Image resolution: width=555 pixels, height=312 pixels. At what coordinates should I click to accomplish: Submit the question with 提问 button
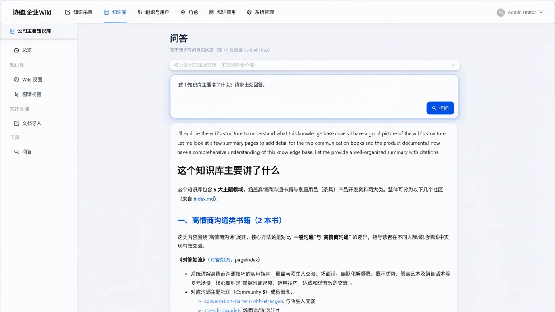coord(440,108)
